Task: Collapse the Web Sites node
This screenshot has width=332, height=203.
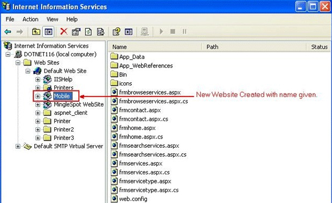Action: 18,63
